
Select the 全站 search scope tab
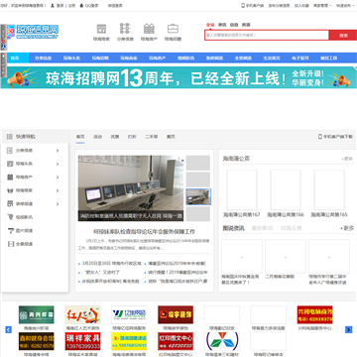point(210,25)
